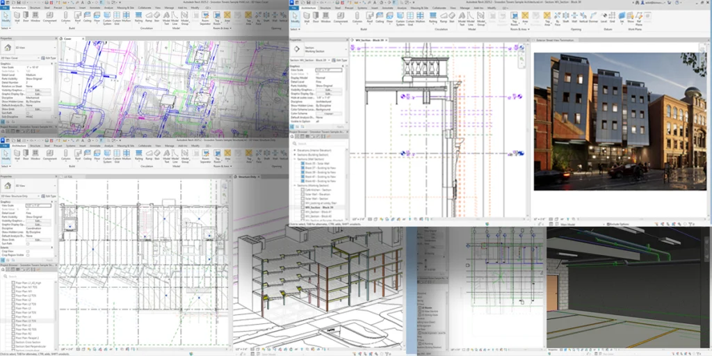The image size is (712, 356).
Task: Choose Ramp tool in Architectural window ribbon
Action: pos(443,17)
